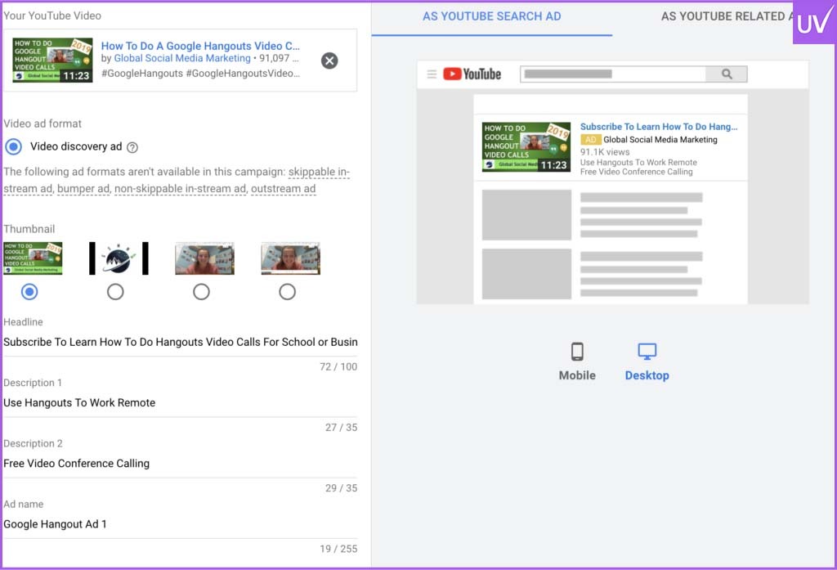Select radio under the logo thumbnail
The width and height of the screenshot is (837, 570).
pos(115,292)
